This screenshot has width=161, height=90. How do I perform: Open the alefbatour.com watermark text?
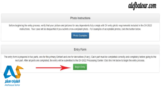[142, 6]
